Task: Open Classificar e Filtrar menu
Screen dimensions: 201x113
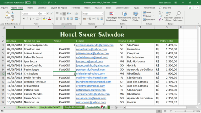Action: point(168,16)
